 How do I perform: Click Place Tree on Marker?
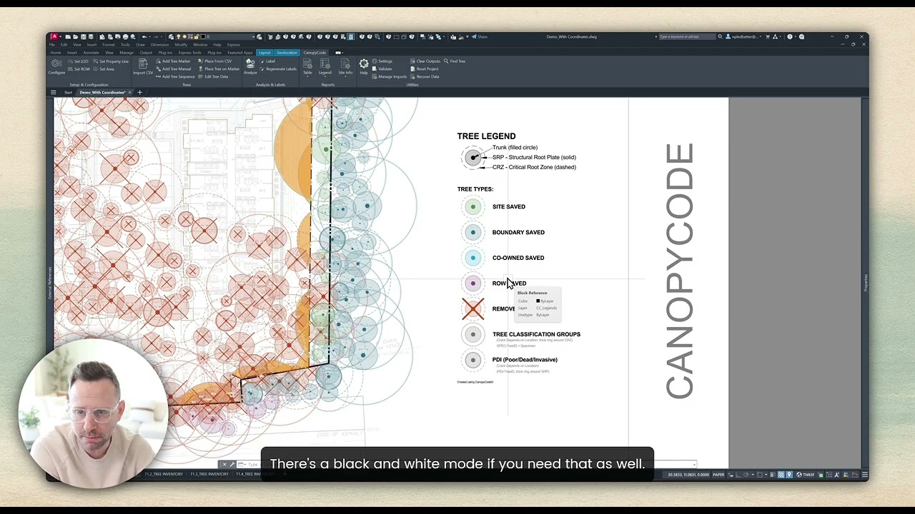219,69
